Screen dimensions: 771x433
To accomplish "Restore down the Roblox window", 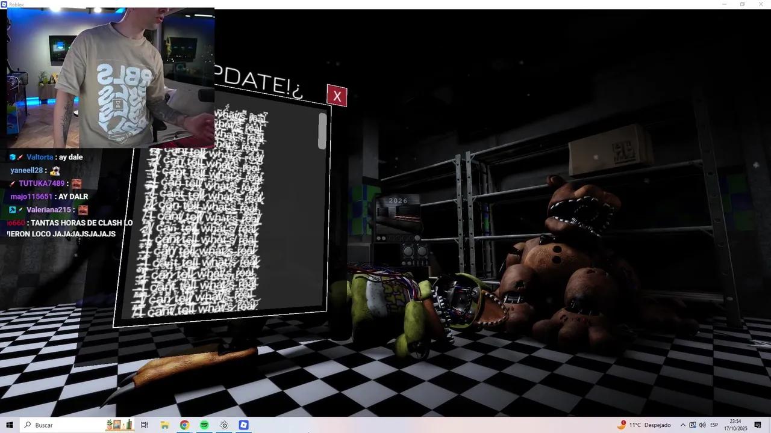I will click(743, 4).
